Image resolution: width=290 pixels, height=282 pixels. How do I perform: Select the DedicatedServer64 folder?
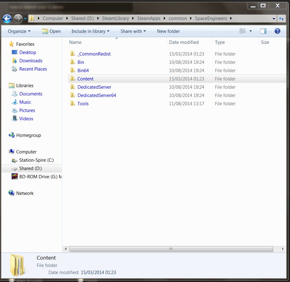point(97,95)
